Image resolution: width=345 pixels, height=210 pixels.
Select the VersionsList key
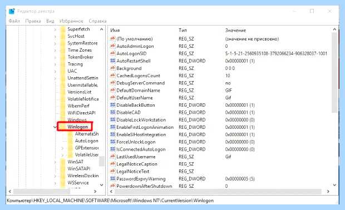pos(80,92)
